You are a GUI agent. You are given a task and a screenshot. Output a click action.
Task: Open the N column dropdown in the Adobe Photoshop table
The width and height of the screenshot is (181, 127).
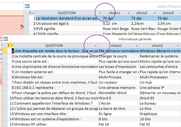[x=33, y=13]
